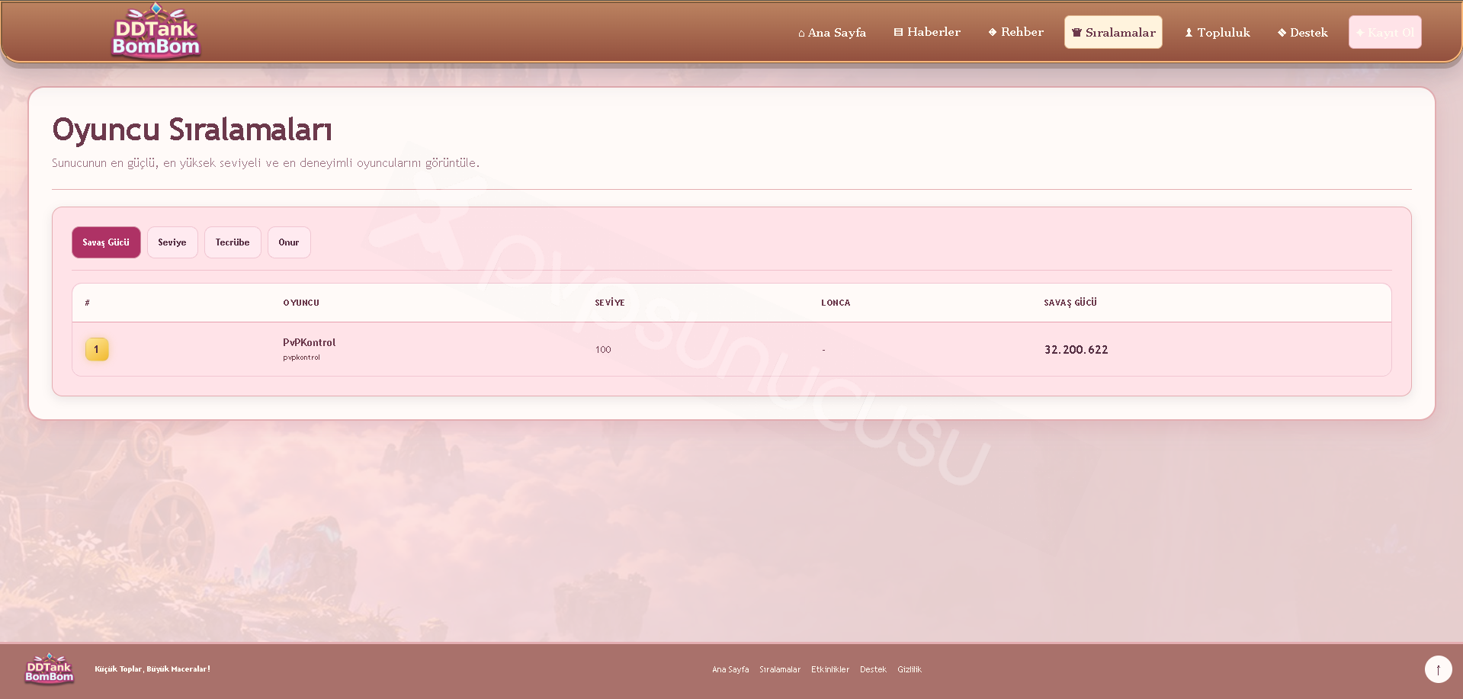Click the LONCA column header
This screenshot has height=699, width=1463.
point(836,303)
